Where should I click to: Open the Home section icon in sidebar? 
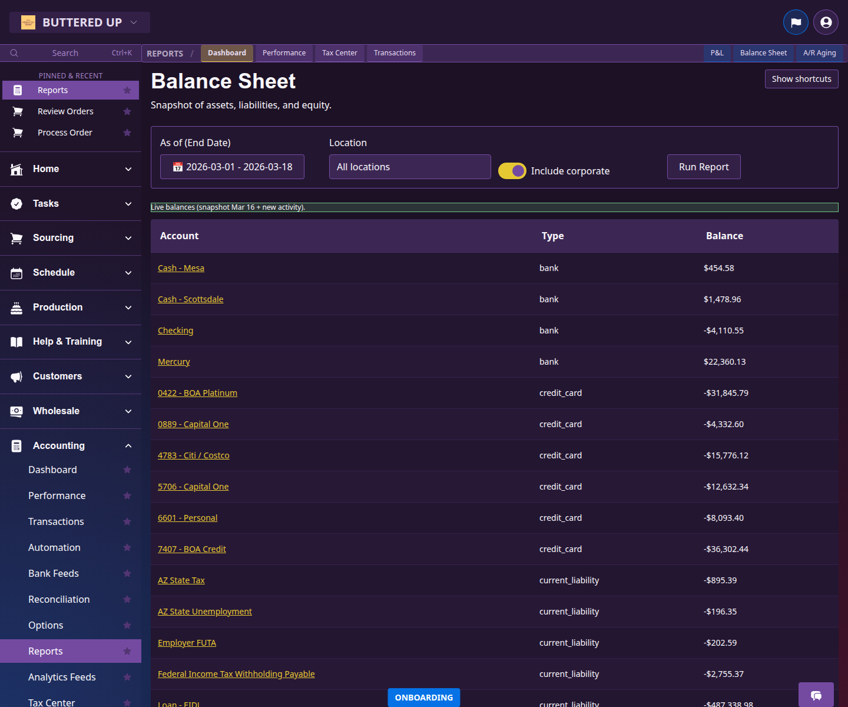(16, 169)
